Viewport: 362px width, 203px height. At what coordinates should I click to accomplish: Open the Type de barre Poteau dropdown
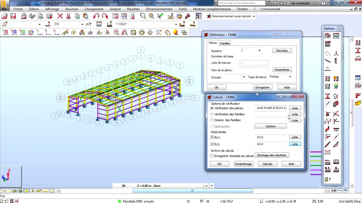point(290,77)
